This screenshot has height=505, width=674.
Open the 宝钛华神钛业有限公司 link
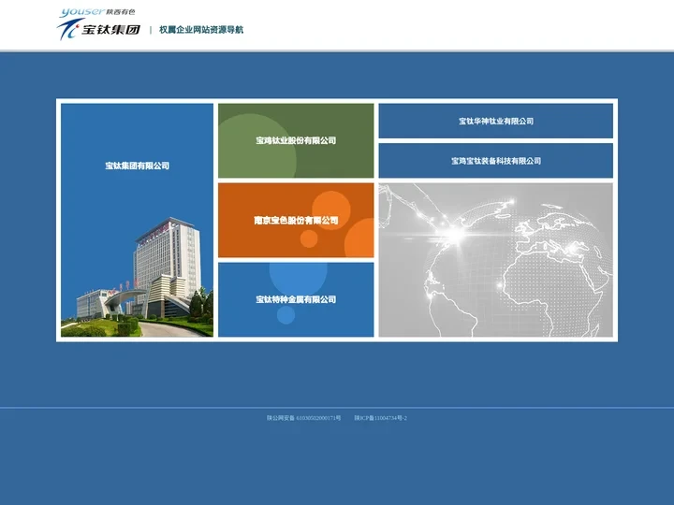click(x=495, y=121)
